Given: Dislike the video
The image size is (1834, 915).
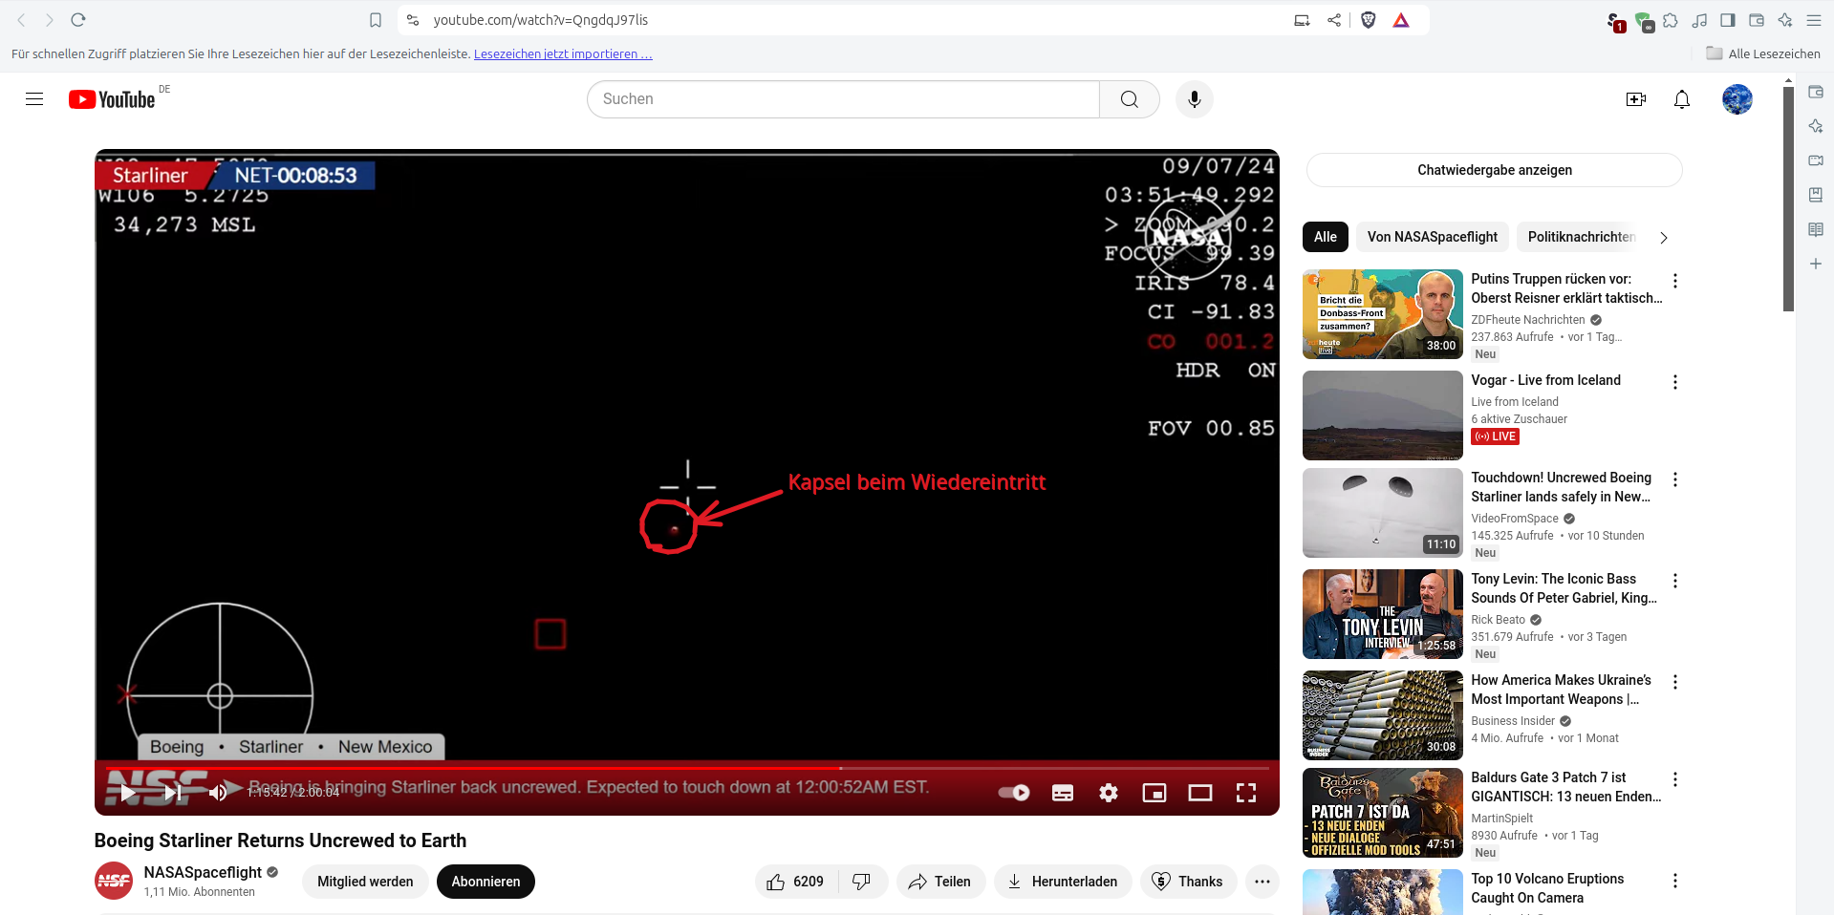Looking at the screenshot, I should point(862,882).
